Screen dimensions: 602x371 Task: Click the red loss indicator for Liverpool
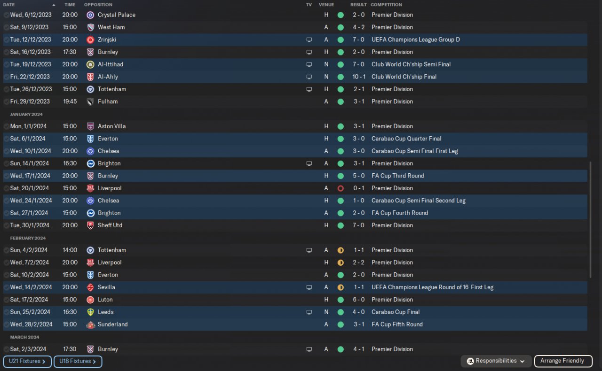[x=341, y=188]
